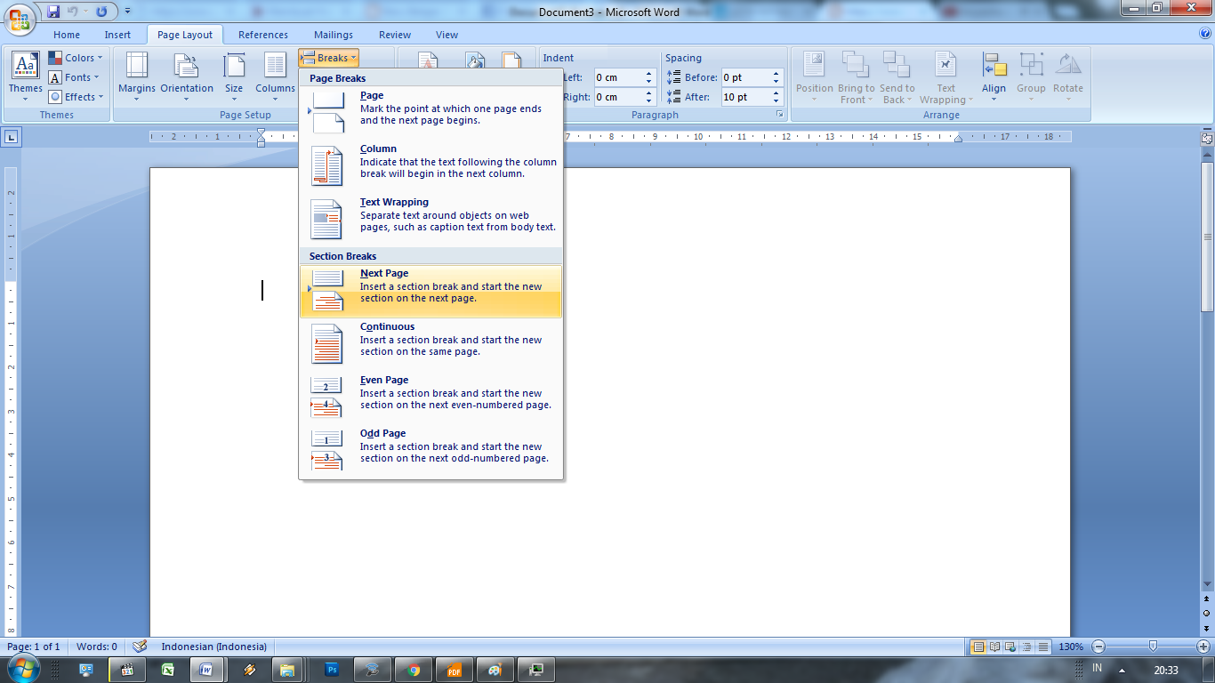The image size is (1215, 683).
Task: Click the zoom slider handle
Action: tap(1153, 647)
